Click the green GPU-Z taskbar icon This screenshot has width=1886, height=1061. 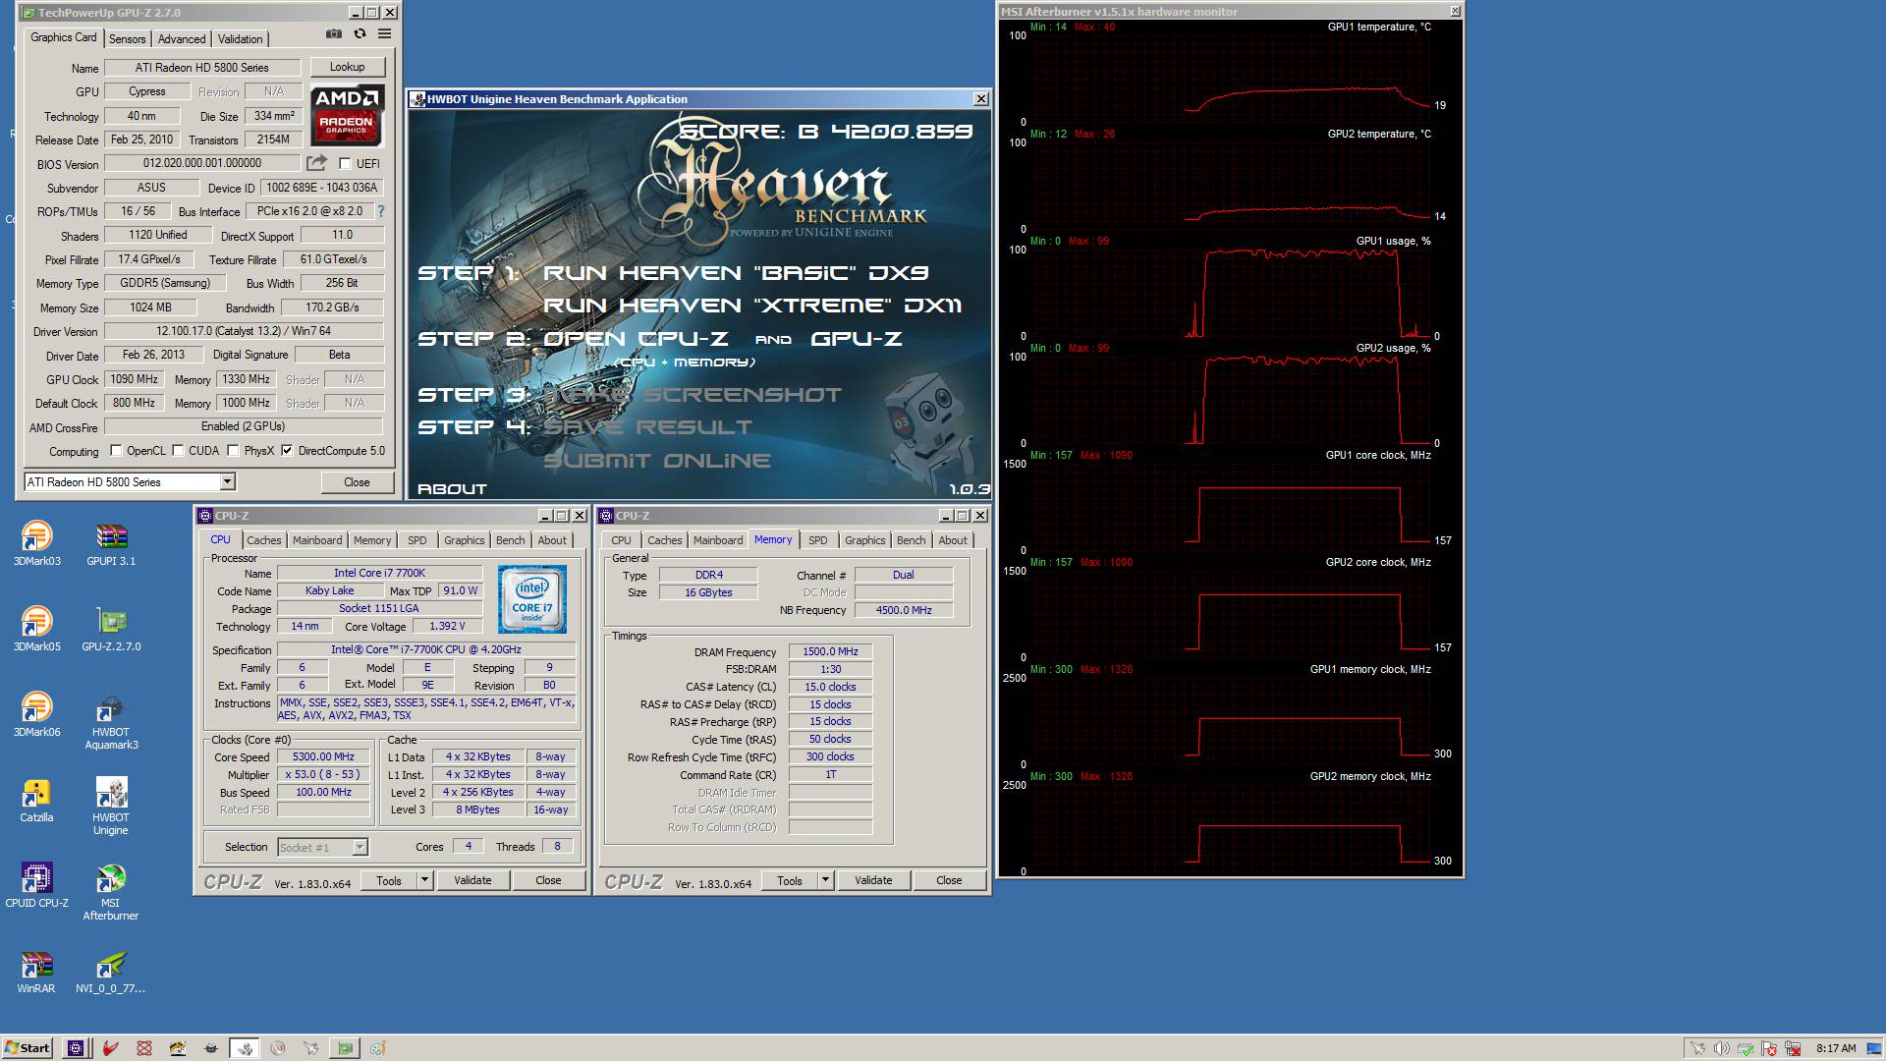pos(345,1048)
